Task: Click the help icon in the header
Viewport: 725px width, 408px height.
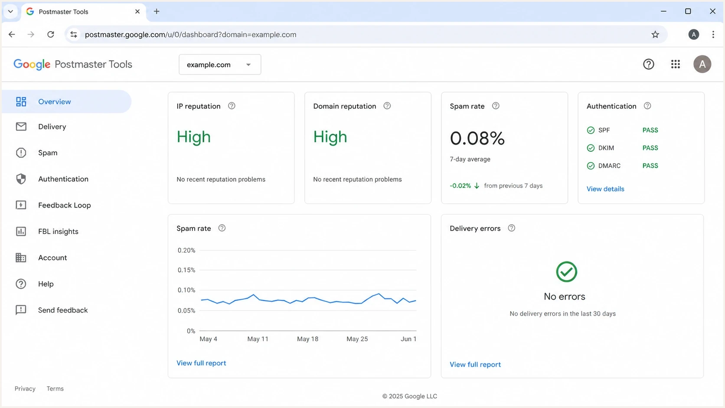Action: 648,64
